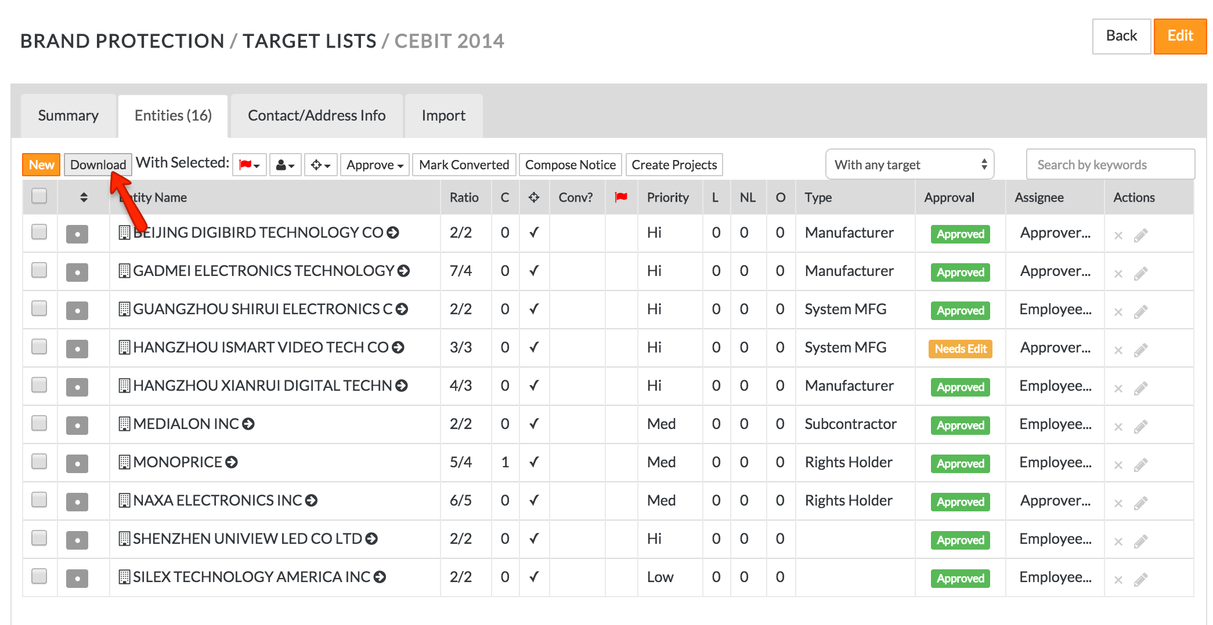Toggle the select-all checkbox in header
This screenshot has height=625, width=1213.
click(x=39, y=196)
